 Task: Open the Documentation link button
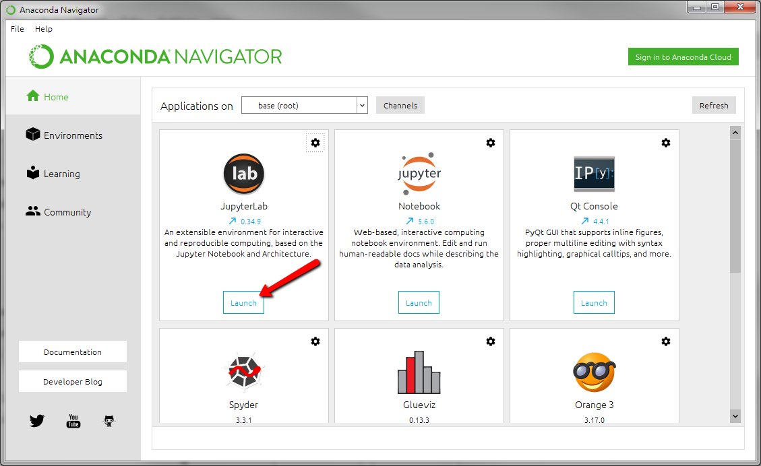[73, 352]
